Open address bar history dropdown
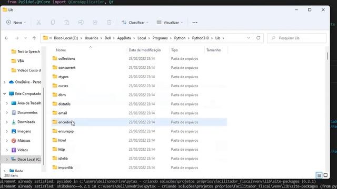Viewport: 337px width, 189px height. click(x=249, y=38)
